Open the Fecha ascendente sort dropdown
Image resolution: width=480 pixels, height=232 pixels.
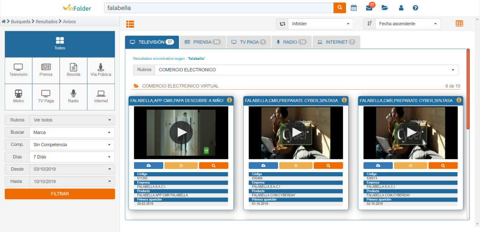(408, 23)
